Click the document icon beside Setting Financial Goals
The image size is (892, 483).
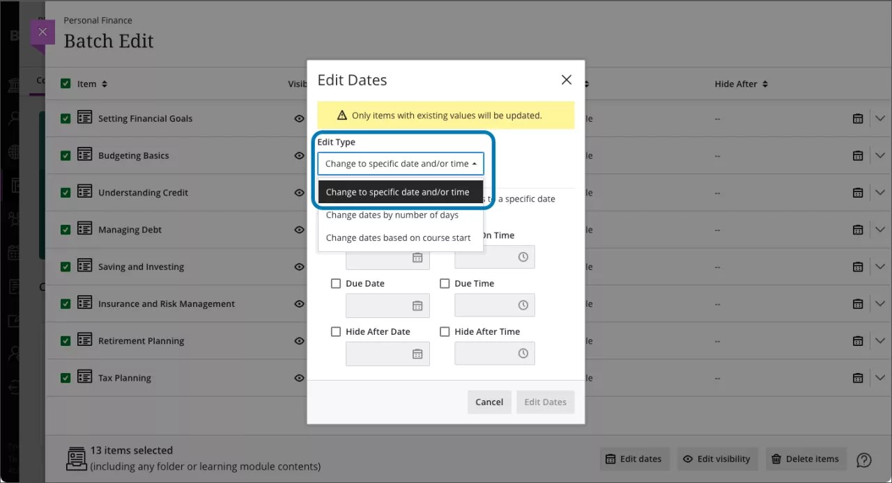point(84,118)
